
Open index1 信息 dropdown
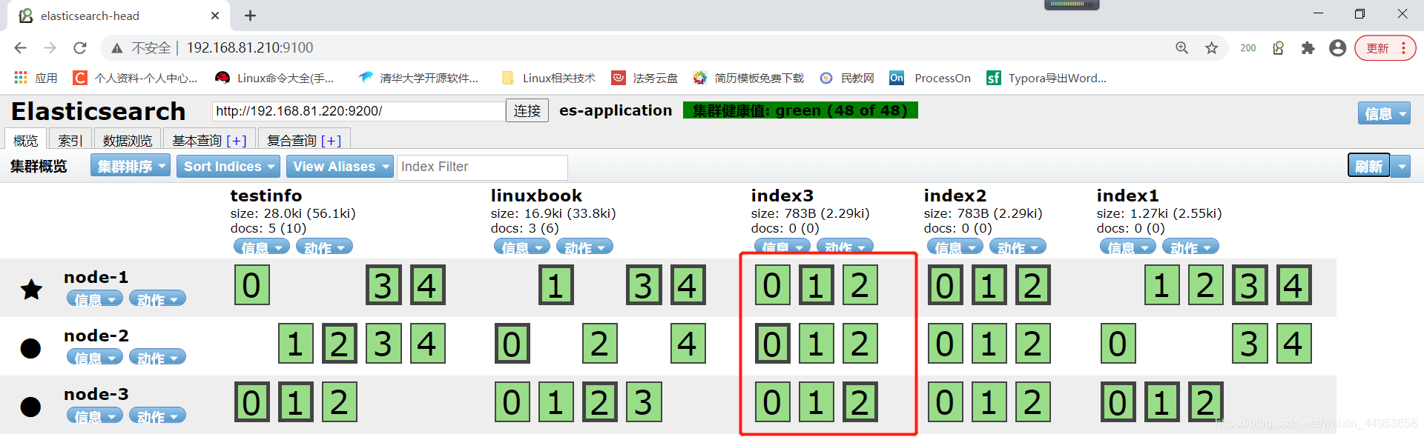tap(1128, 247)
